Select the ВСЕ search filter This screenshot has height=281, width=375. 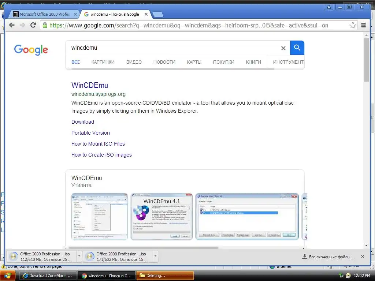(x=75, y=62)
